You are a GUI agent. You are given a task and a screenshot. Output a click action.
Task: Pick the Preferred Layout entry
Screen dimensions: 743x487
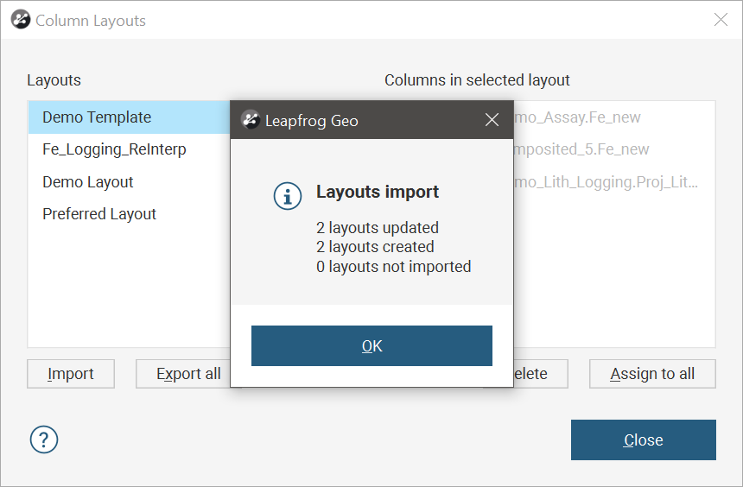pos(99,214)
